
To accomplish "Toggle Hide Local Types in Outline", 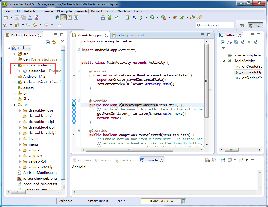I will point(256,42).
